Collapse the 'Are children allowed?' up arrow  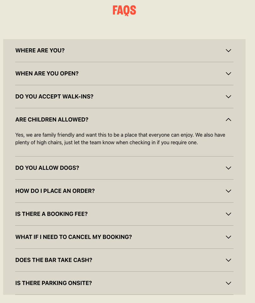click(x=228, y=120)
